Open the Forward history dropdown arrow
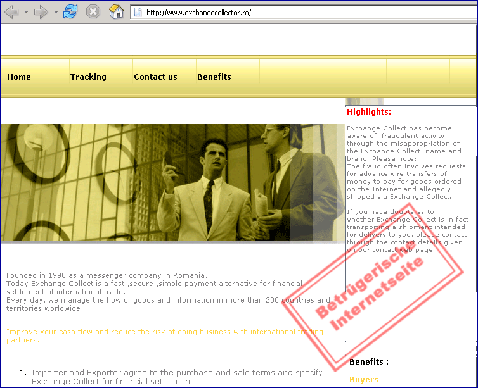This screenshot has width=478, height=388. pyautogui.click(x=56, y=13)
